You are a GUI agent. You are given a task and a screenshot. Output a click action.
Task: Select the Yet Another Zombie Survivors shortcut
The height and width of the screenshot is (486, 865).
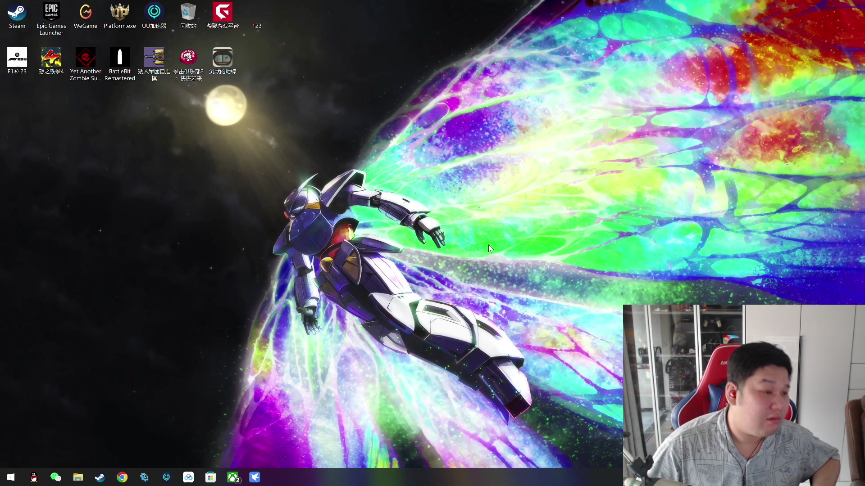point(86,64)
